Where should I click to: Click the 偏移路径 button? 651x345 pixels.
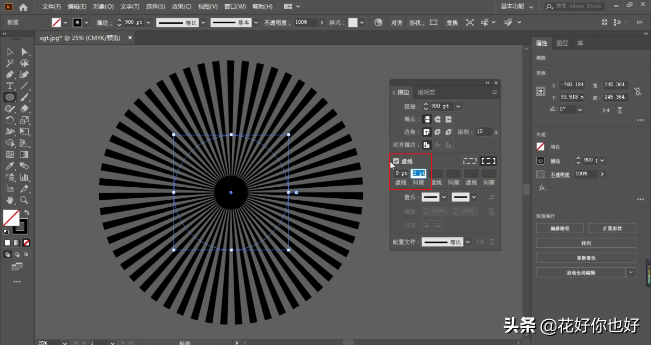pyautogui.click(x=560, y=228)
